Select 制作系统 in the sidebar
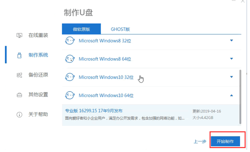The width and height of the screenshot is (250, 152). [x=38, y=55]
